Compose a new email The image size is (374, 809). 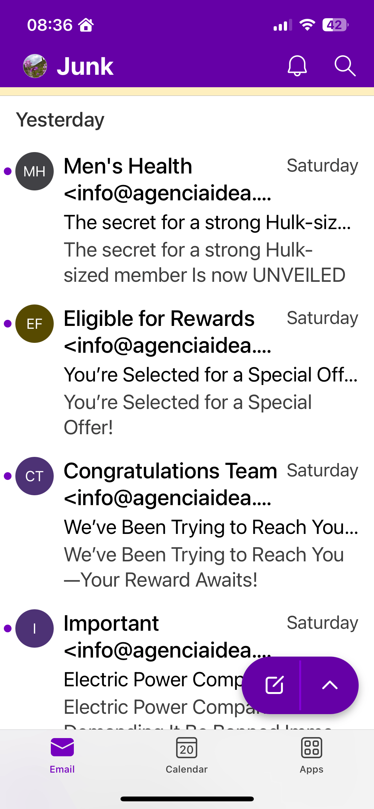[x=274, y=685]
